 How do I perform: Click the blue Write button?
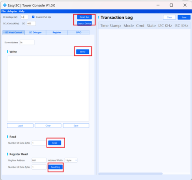pyautogui.click(x=83, y=52)
